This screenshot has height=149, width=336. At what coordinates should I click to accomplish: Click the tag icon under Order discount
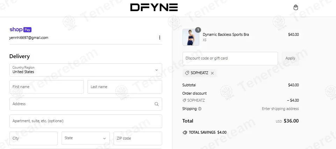tap(184, 100)
